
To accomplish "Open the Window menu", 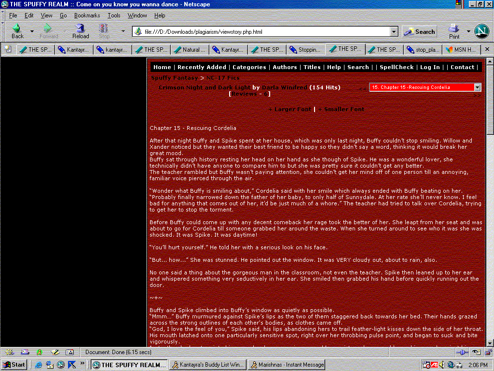I will click(x=137, y=15).
